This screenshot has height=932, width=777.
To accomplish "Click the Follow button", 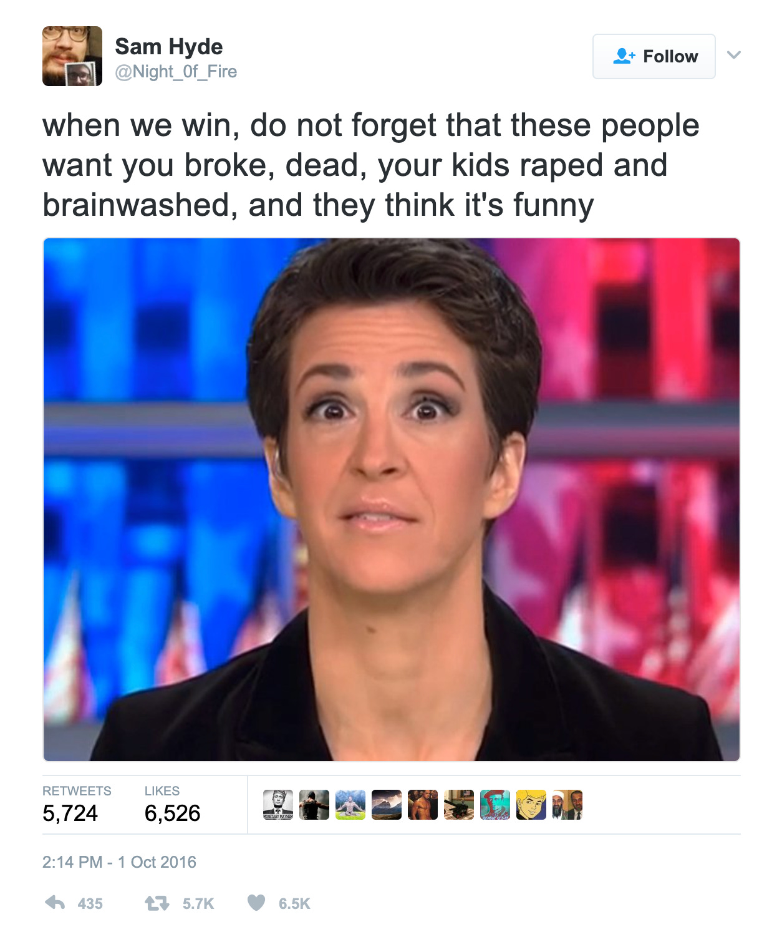I will point(654,56).
